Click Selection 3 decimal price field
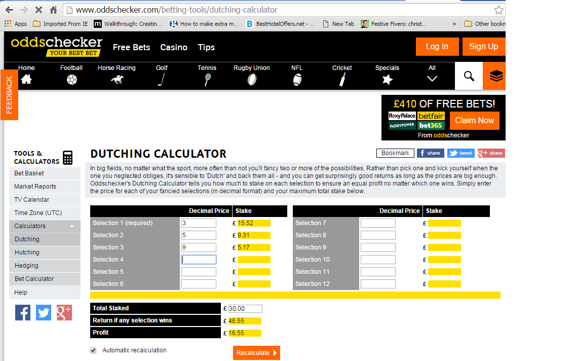Image resolution: width=575 pixels, height=361 pixels. coord(199,247)
